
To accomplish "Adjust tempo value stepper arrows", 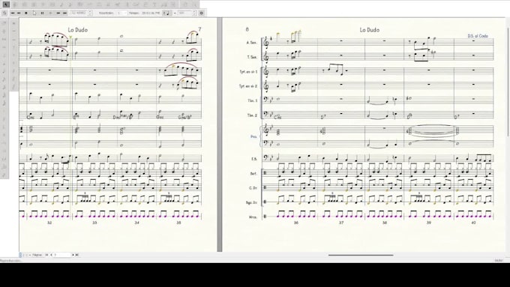I will coord(194,13).
